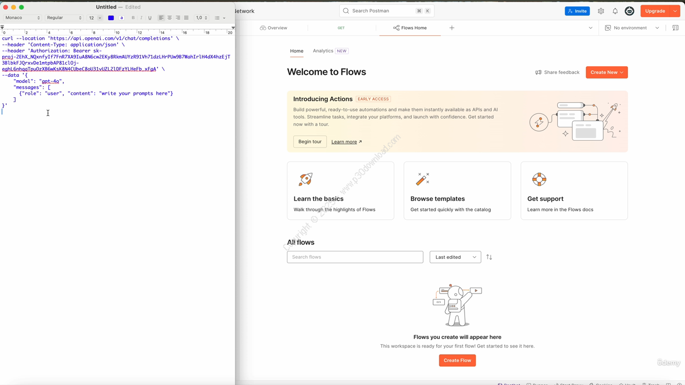Open the blue text color swatch
685x385 pixels.
click(111, 18)
